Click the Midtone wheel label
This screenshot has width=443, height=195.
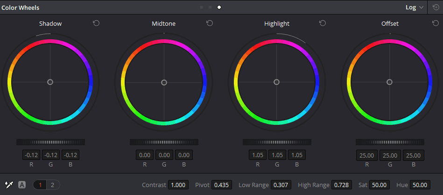(163, 24)
